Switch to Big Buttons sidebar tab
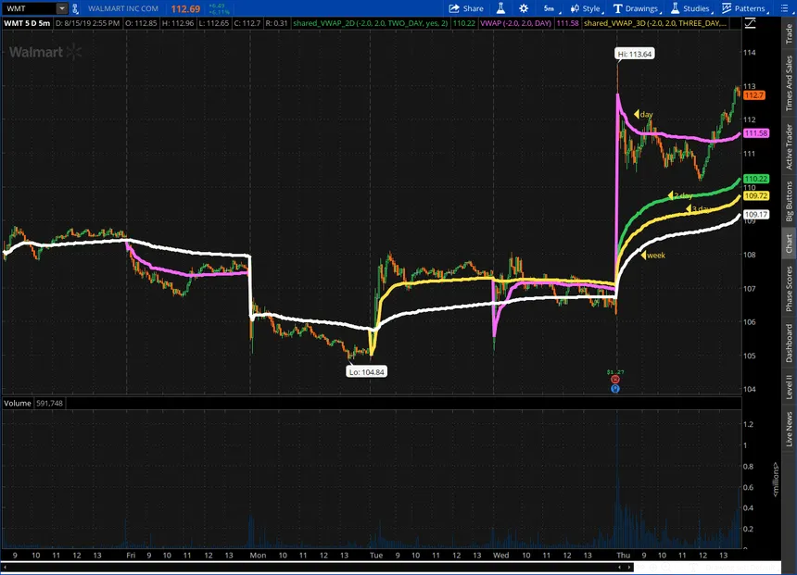Viewport: 797px width, 575px height. [x=789, y=202]
